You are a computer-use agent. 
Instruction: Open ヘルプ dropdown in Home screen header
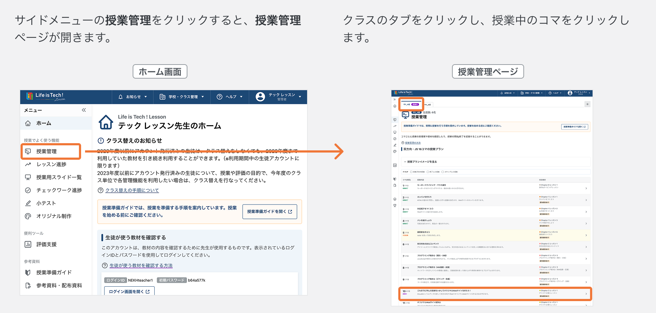tap(230, 97)
